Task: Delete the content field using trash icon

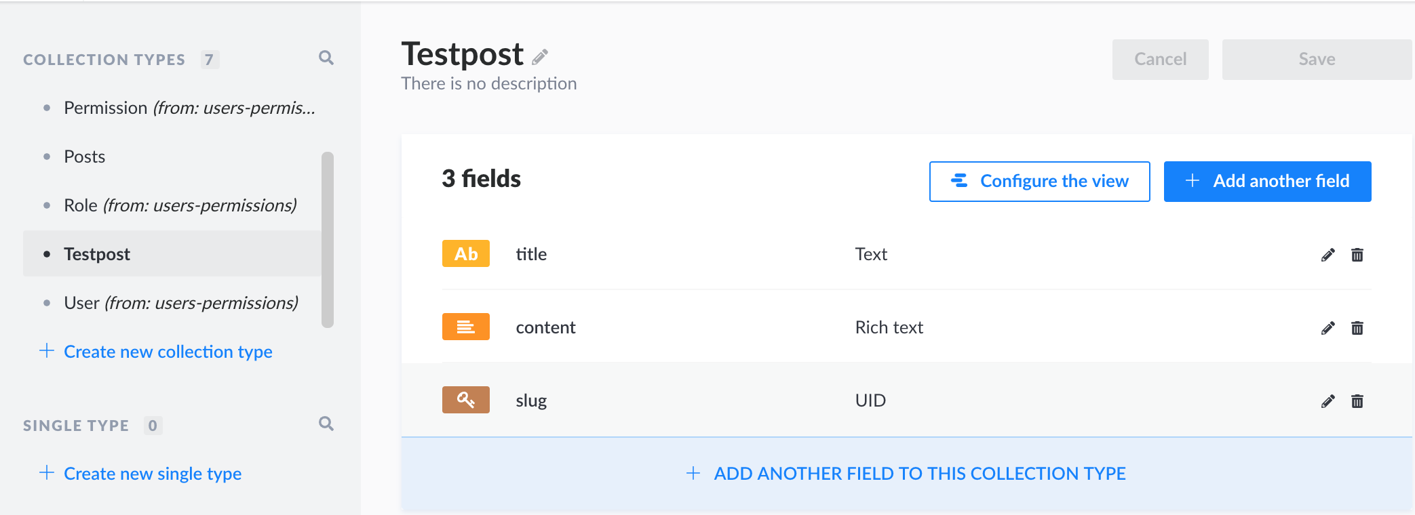Action: pos(1357,328)
